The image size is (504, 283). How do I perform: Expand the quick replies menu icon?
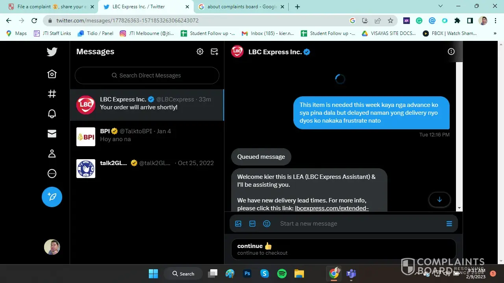tap(449, 224)
